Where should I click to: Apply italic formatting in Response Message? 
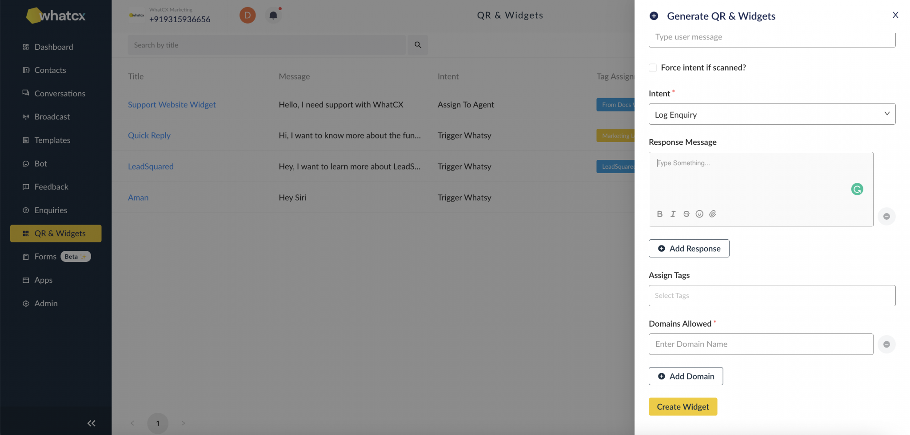point(672,214)
